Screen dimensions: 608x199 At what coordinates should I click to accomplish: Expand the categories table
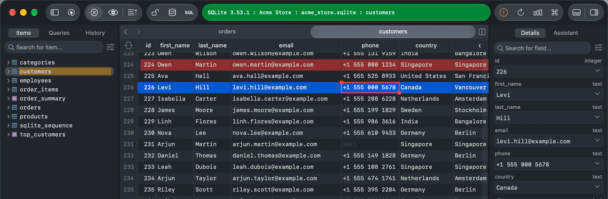[8, 63]
